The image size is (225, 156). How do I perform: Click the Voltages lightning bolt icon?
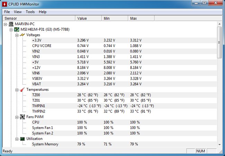(x=22, y=35)
